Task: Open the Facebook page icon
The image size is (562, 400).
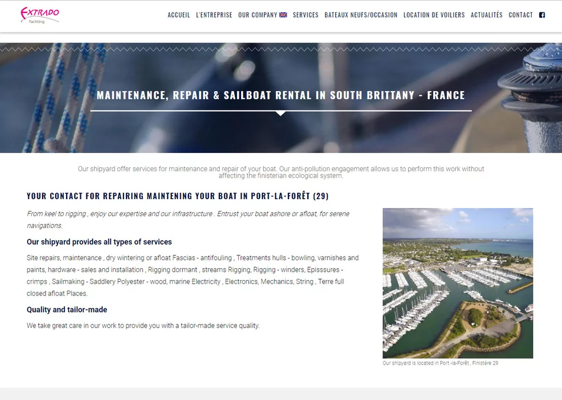Action: point(542,15)
